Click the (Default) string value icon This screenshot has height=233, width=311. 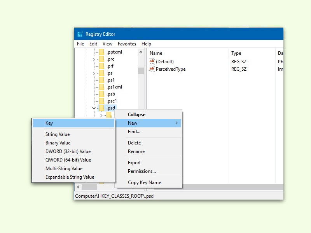[152, 61]
